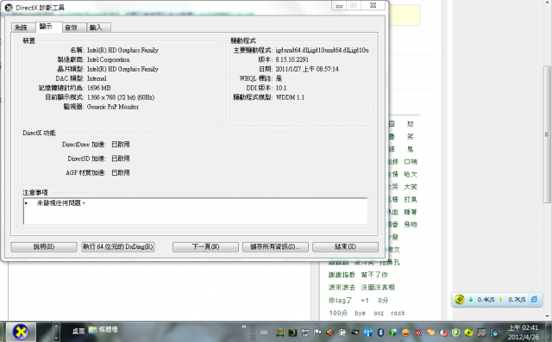Click the 0分 link
The width and height of the screenshot is (552, 342).
tap(383, 300)
